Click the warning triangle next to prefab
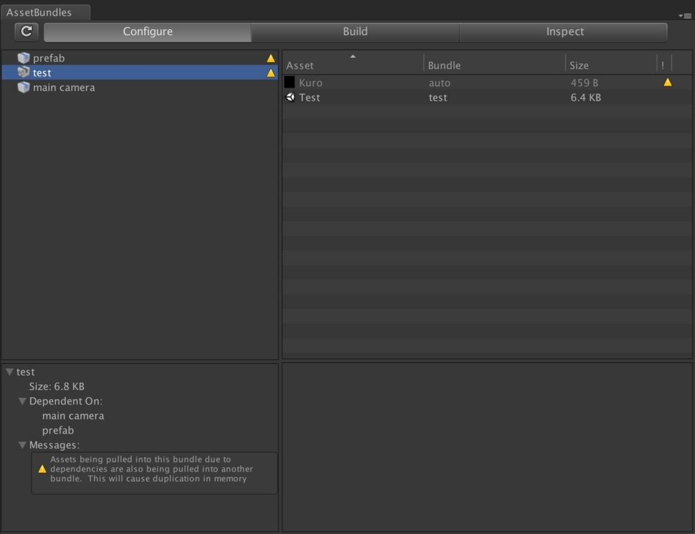 click(x=270, y=58)
